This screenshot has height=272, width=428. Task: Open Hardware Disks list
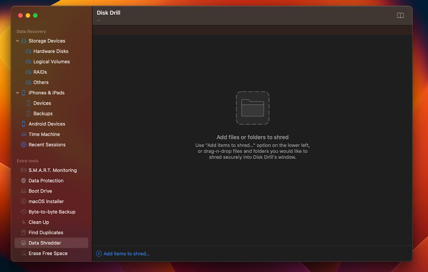click(51, 51)
